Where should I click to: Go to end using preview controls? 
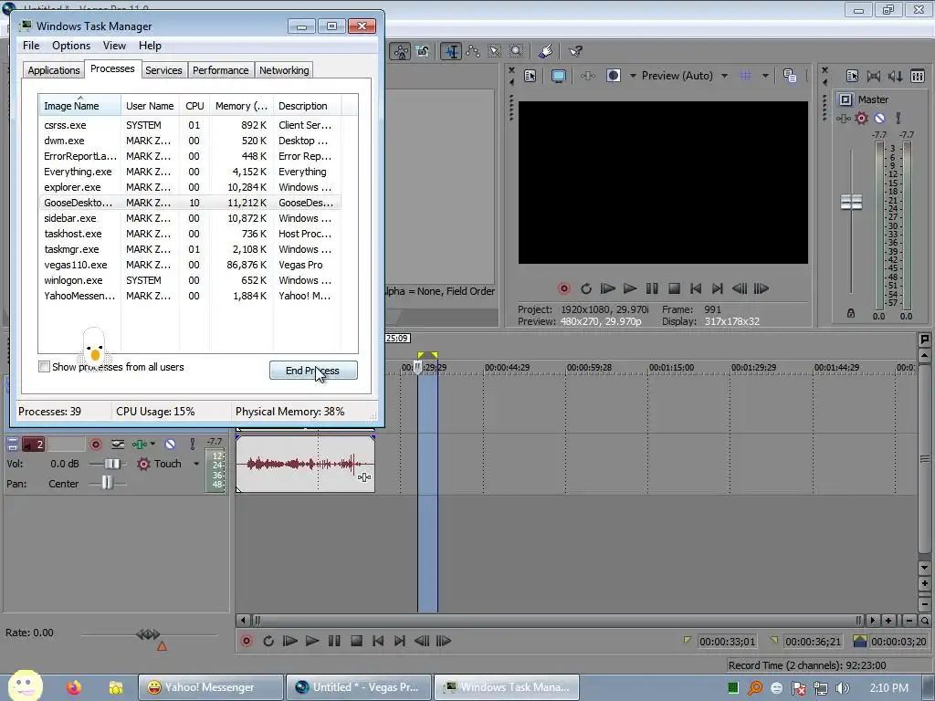pyautogui.click(x=718, y=288)
